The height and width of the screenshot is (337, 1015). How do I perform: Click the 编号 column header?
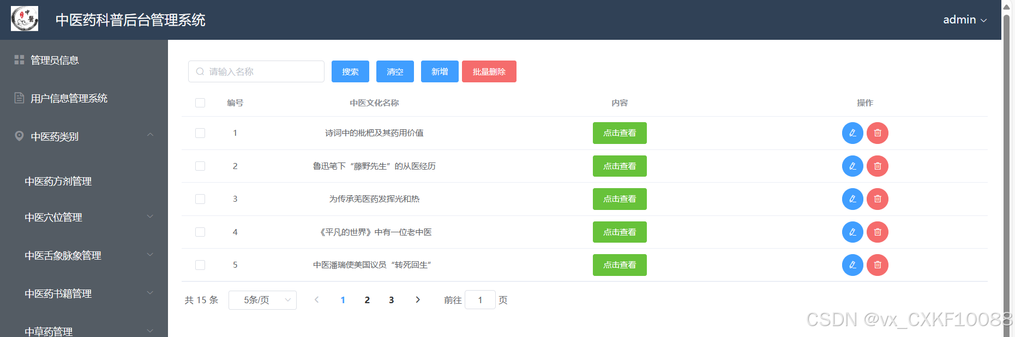tap(235, 103)
